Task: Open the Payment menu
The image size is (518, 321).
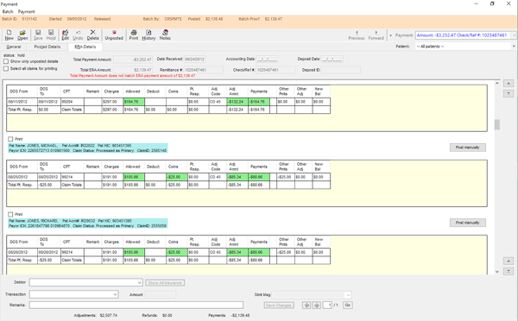Action: click(27, 11)
